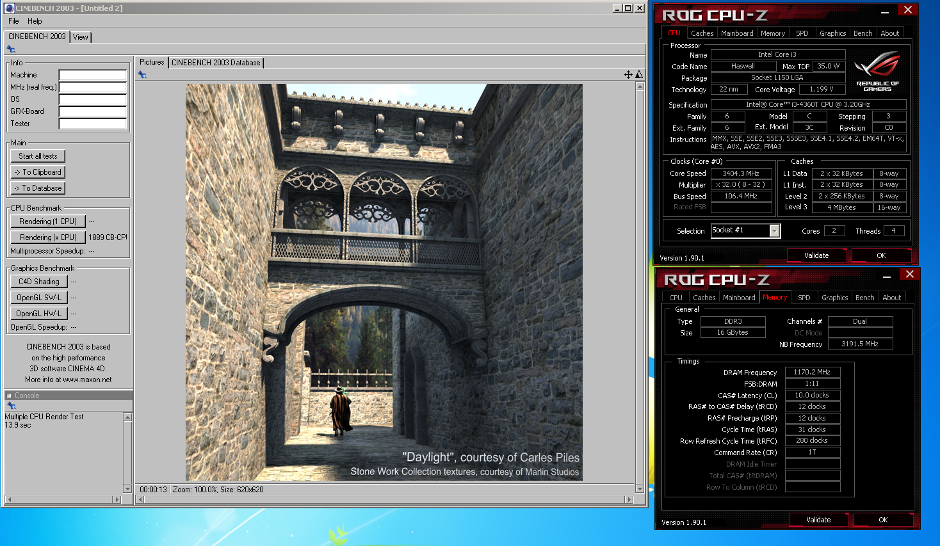Image resolution: width=940 pixels, height=546 pixels.
Task: Click the multiplier value 'x 32.0 ( 8 - 32 )'
Action: [741, 184]
